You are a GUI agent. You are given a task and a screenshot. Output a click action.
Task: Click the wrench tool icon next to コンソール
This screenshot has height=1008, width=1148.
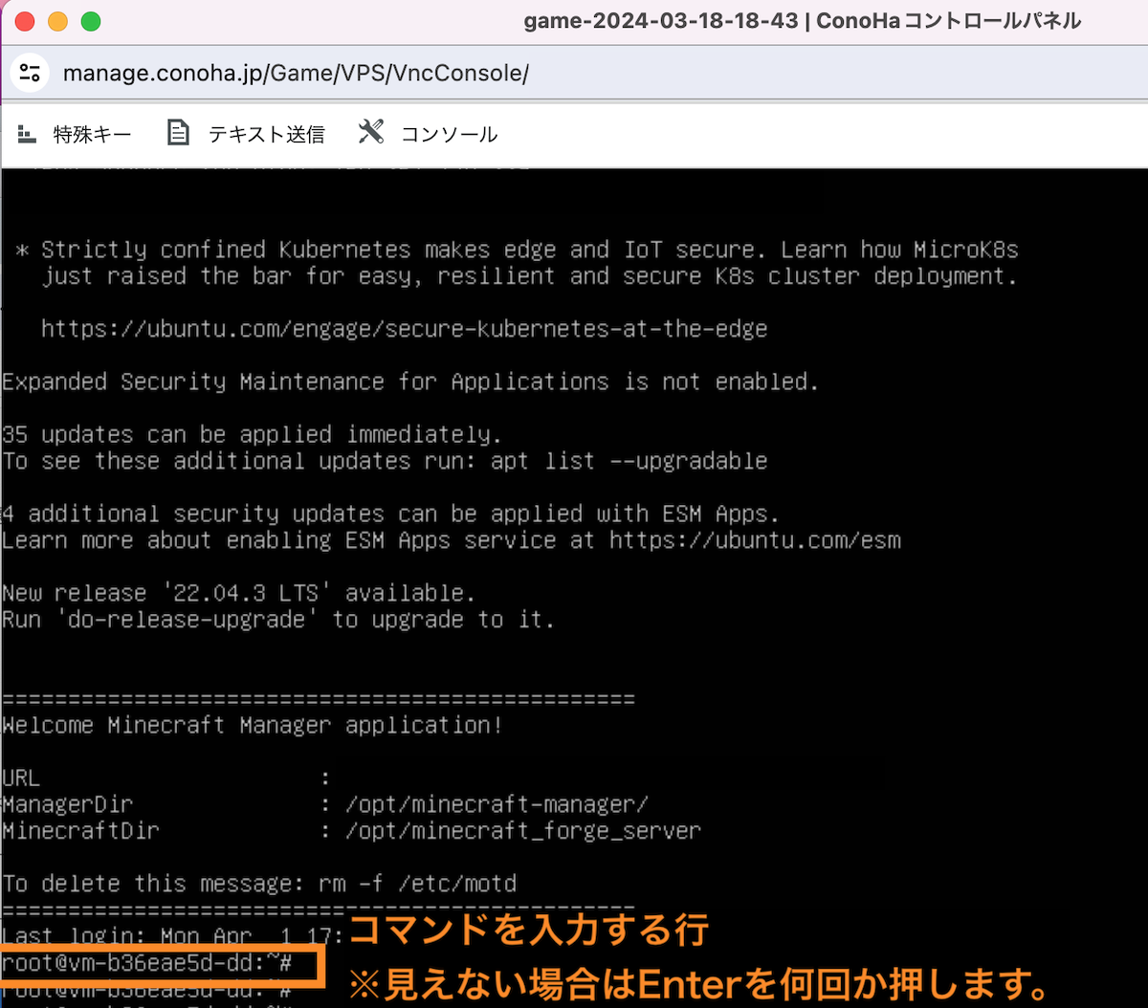pos(371,132)
